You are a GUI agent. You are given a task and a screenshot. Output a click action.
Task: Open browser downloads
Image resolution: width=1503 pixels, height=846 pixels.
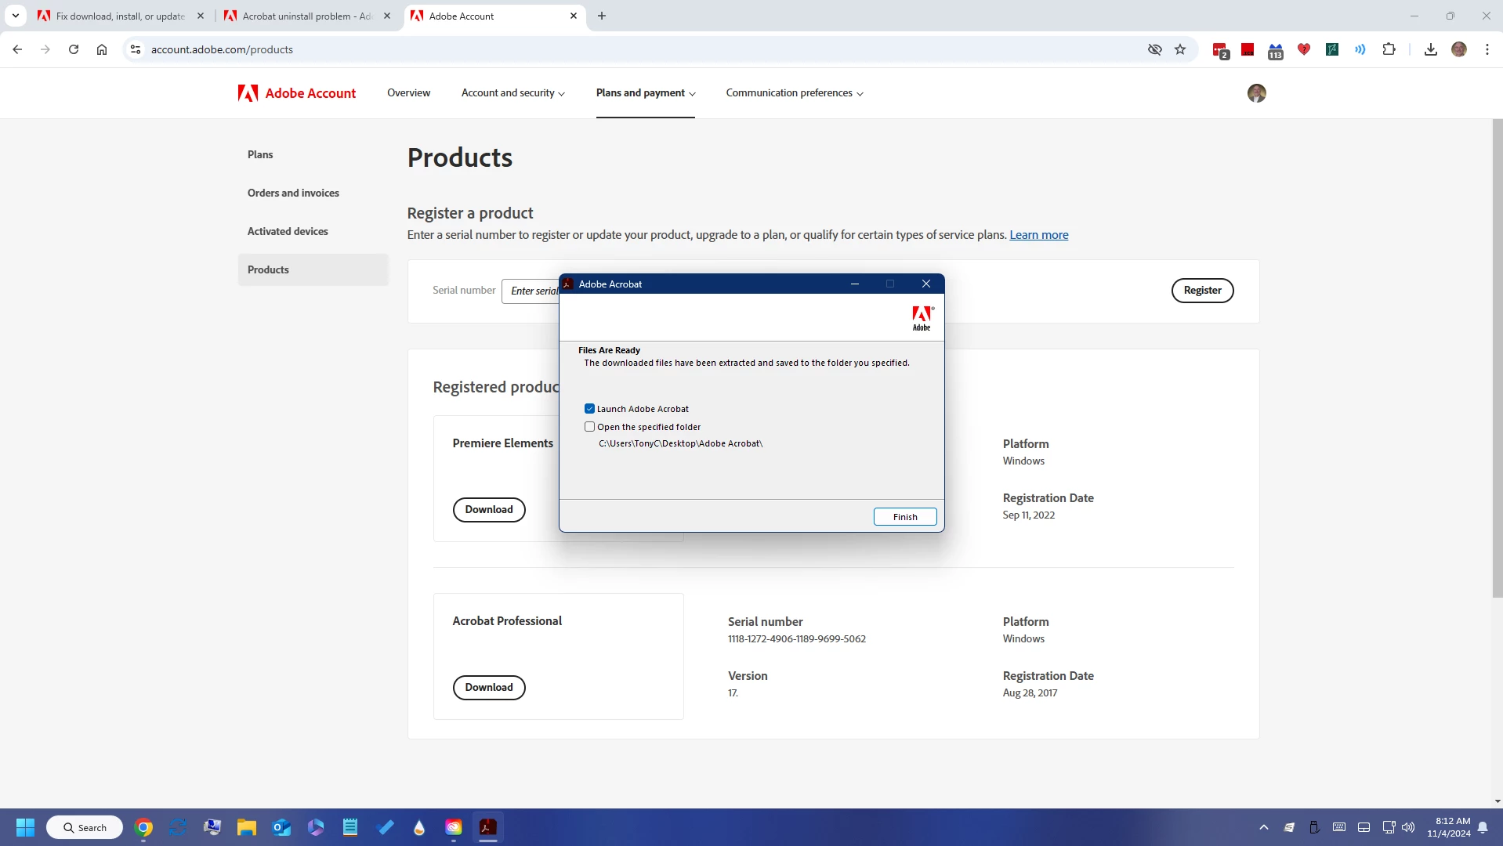coord(1431,49)
